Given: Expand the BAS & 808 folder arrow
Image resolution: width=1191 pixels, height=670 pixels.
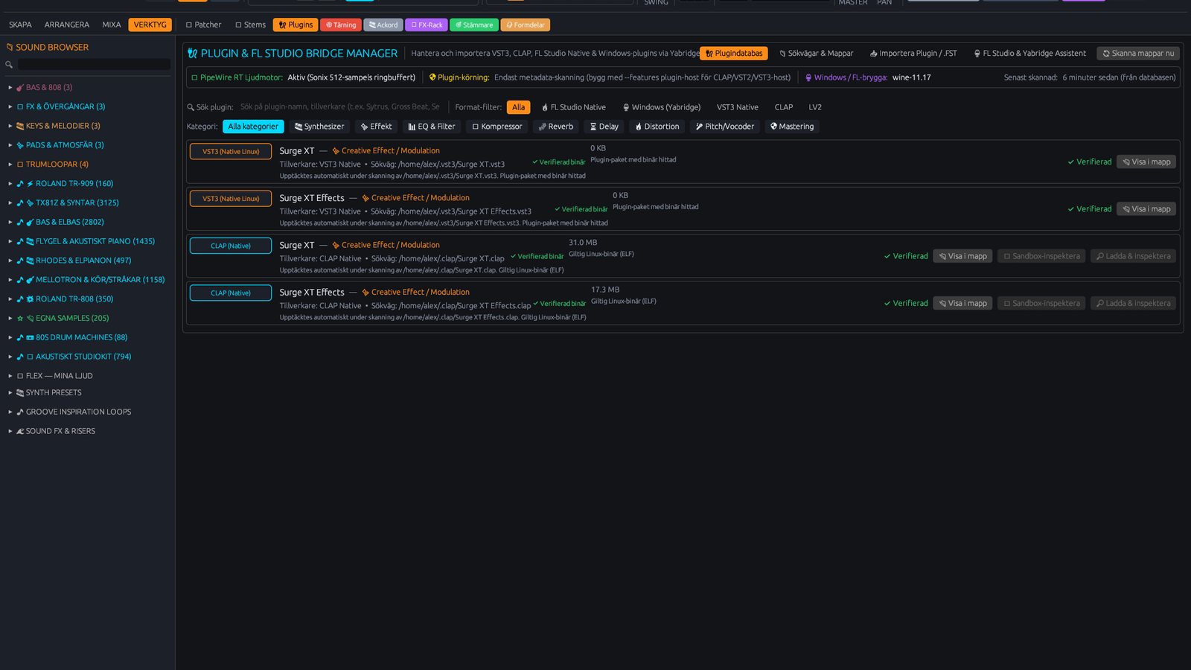Looking at the screenshot, I should 10,87.
